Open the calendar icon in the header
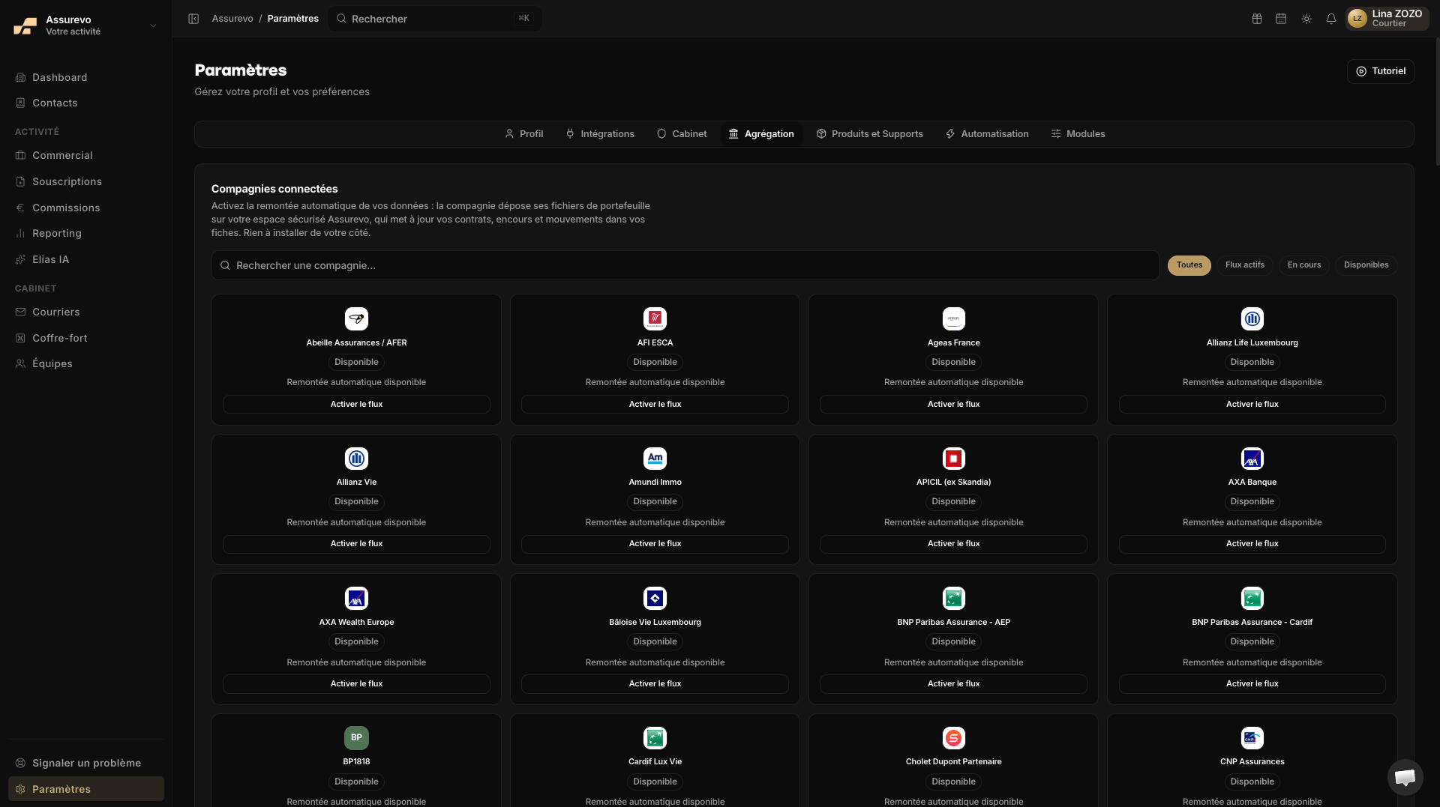 (x=1281, y=19)
